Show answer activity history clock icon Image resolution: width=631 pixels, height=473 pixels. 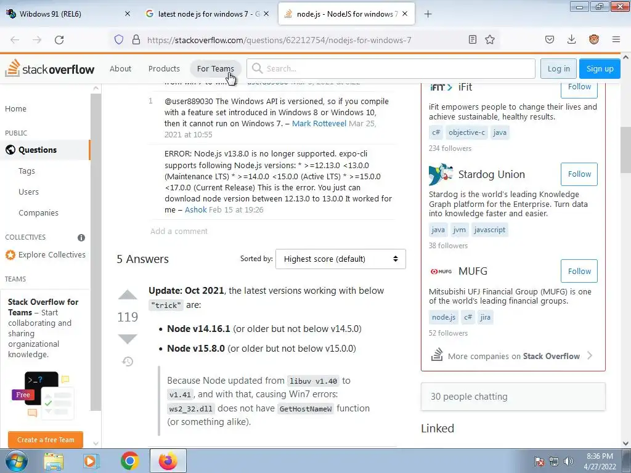(x=128, y=361)
